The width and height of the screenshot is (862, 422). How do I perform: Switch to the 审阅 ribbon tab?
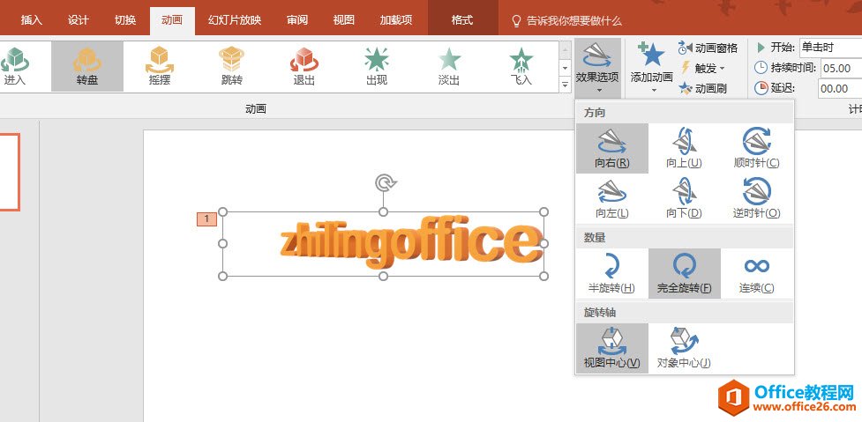(296, 20)
